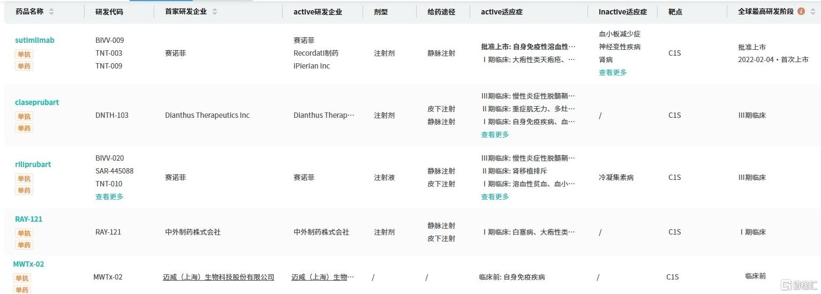The height and width of the screenshot is (294, 821).
Task: Click Dianthus Therapeutics Inc in 首家研发企业
Action: point(207,115)
